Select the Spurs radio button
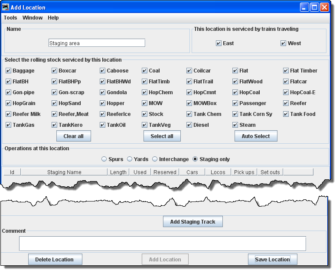 [104, 159]
